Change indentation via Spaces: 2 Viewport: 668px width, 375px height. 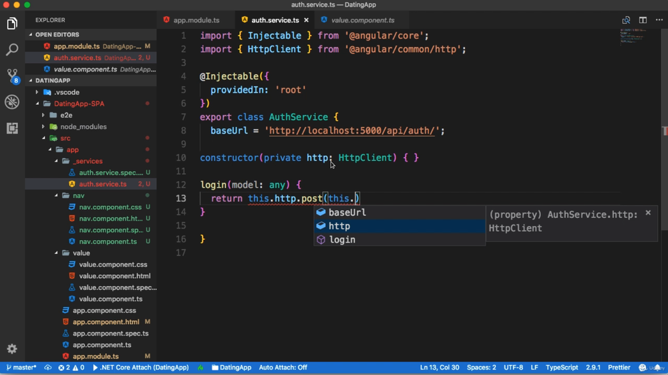coord(482,368)
